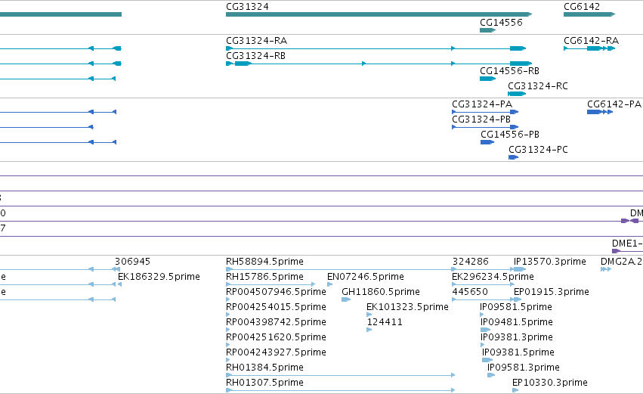Click protein CG31324-PA
Screen dimensions: 643x394
point(482,104)
